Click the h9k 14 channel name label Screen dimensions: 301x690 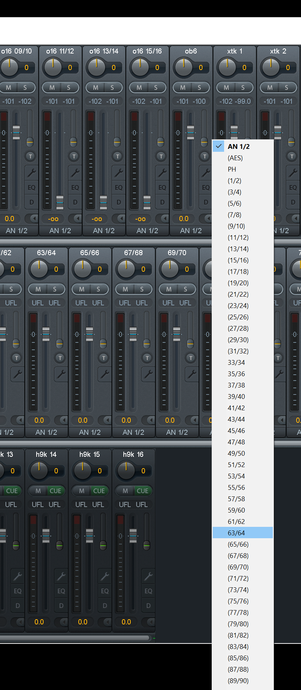click(46, 454)
